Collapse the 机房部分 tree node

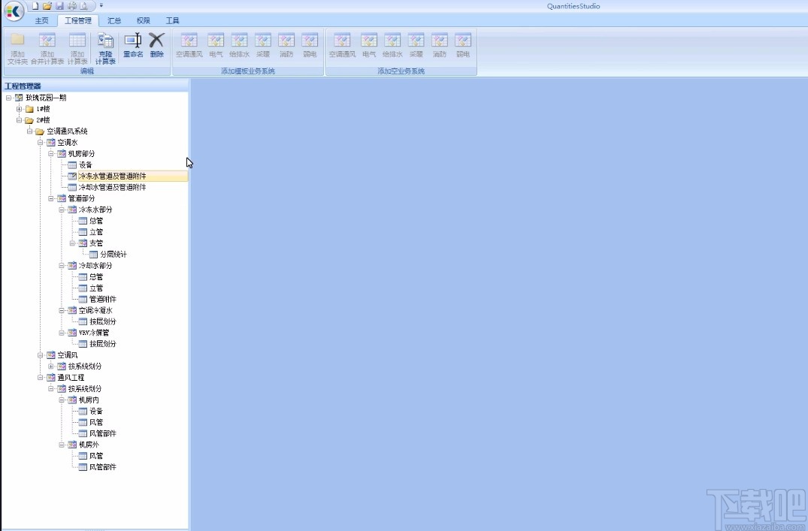pos(51,153)
